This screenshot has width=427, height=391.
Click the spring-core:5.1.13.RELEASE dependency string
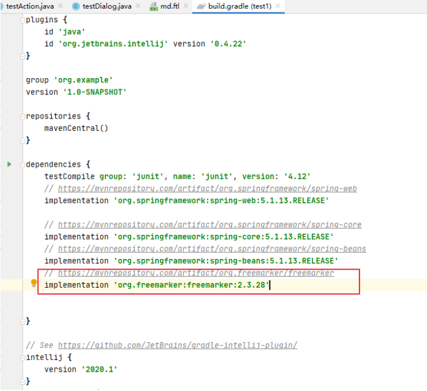coord(223,237)
